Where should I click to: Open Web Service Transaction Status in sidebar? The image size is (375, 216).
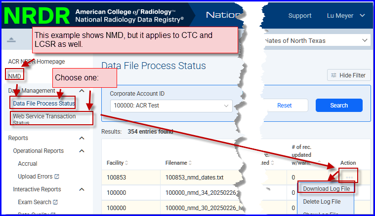coord(44,119)
